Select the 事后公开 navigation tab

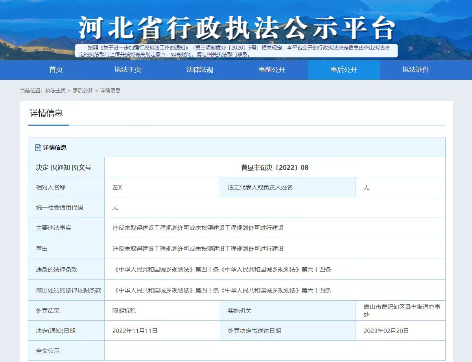pyautogui.click(x=344, y=70)
